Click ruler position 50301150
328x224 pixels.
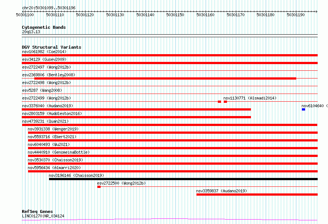175,15
